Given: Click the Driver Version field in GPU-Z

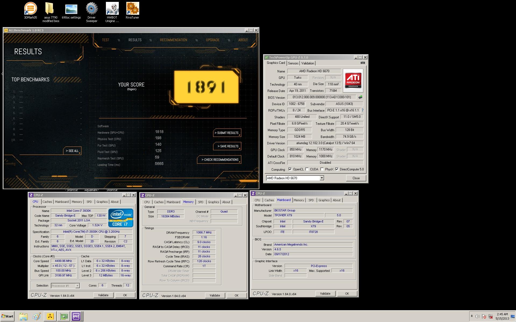Looking at the screenshot, I should pos(325,143).
